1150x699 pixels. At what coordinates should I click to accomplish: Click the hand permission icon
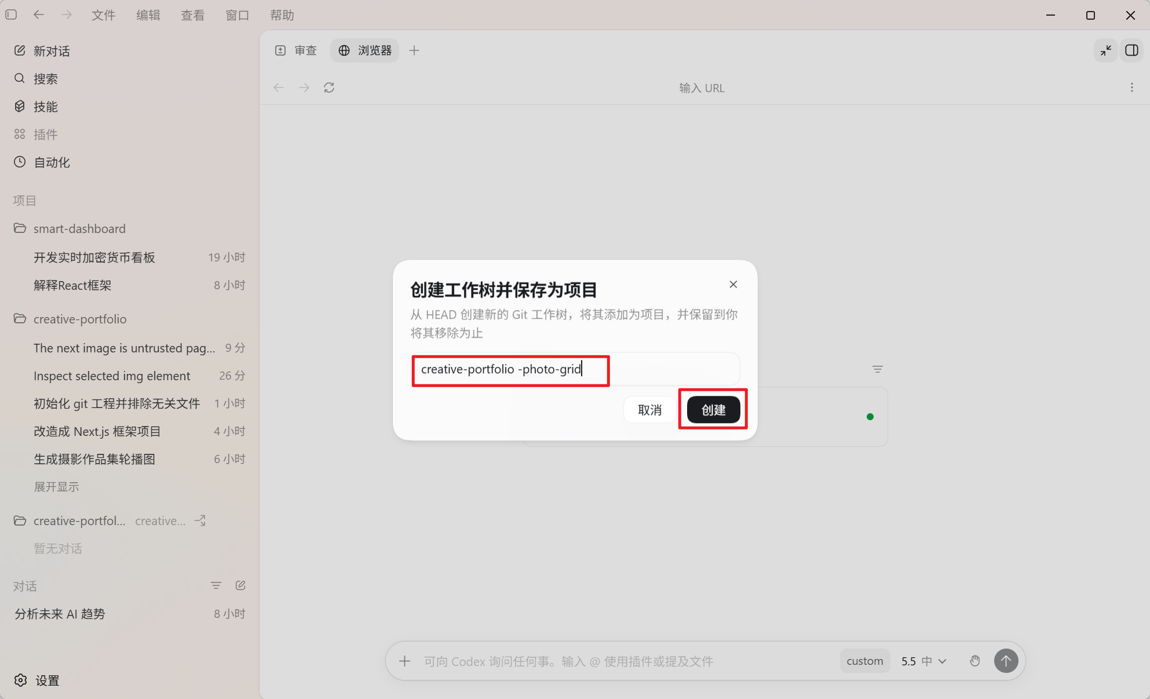pyautogui.click(x=975, y=661)
